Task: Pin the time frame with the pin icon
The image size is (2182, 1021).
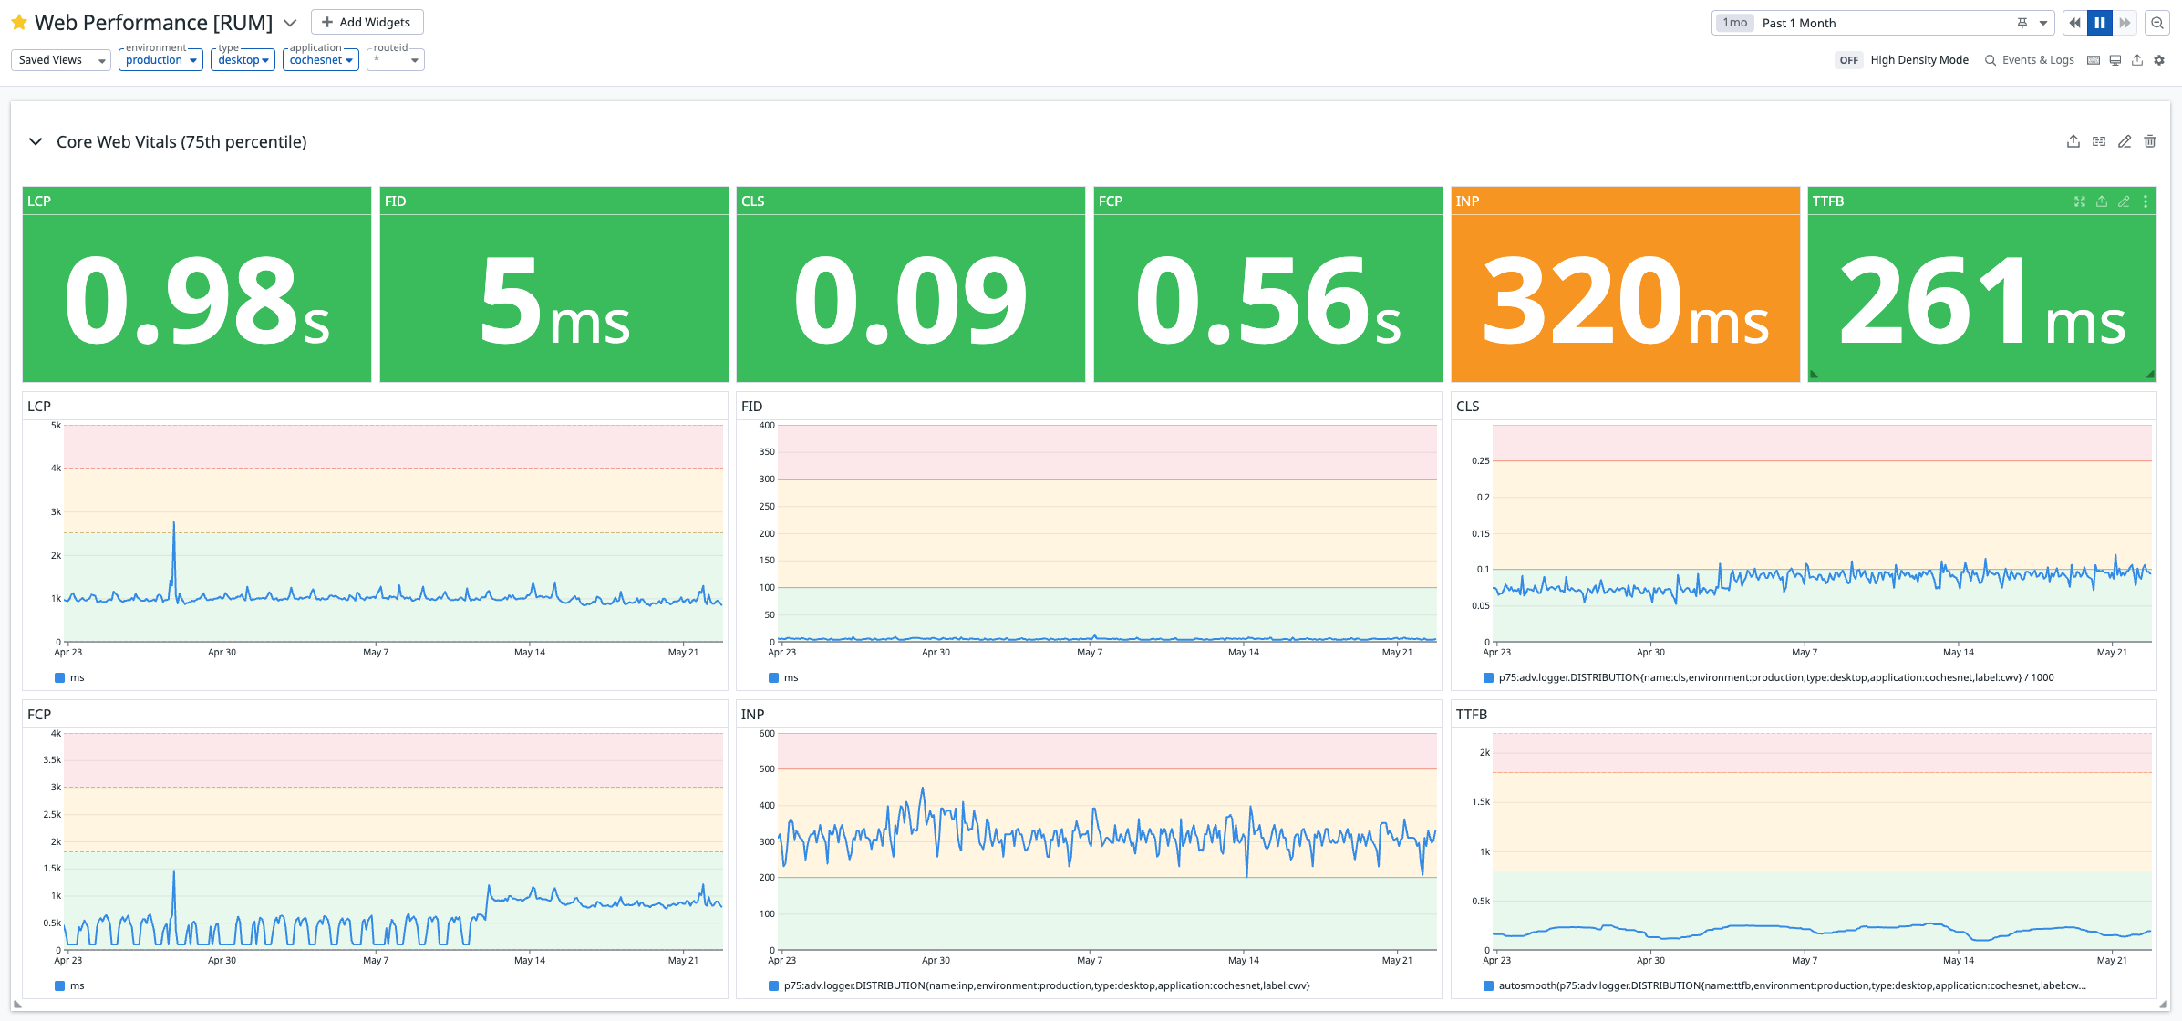Action: coord(2022,23)
